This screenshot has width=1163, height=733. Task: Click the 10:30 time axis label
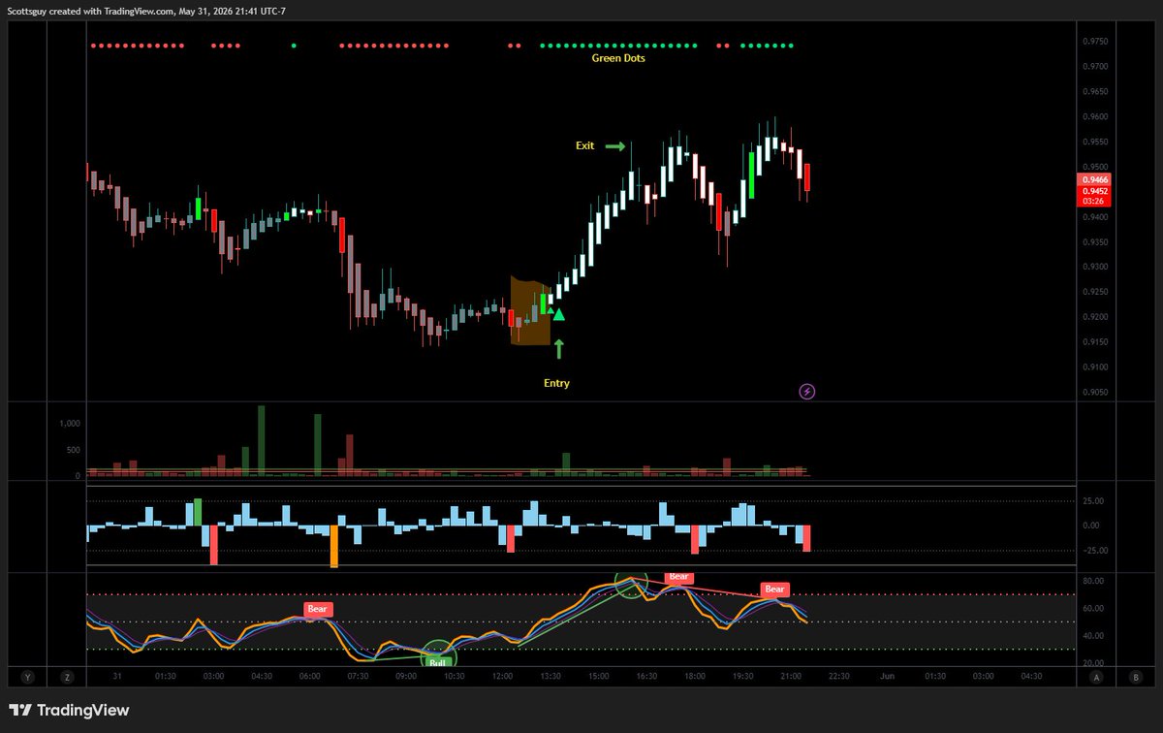coord(454,677)
